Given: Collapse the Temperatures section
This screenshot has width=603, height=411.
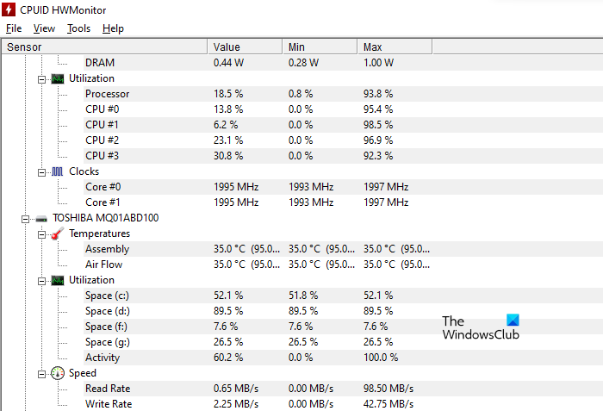Looking at the screenshot, I should pos(41,234).
